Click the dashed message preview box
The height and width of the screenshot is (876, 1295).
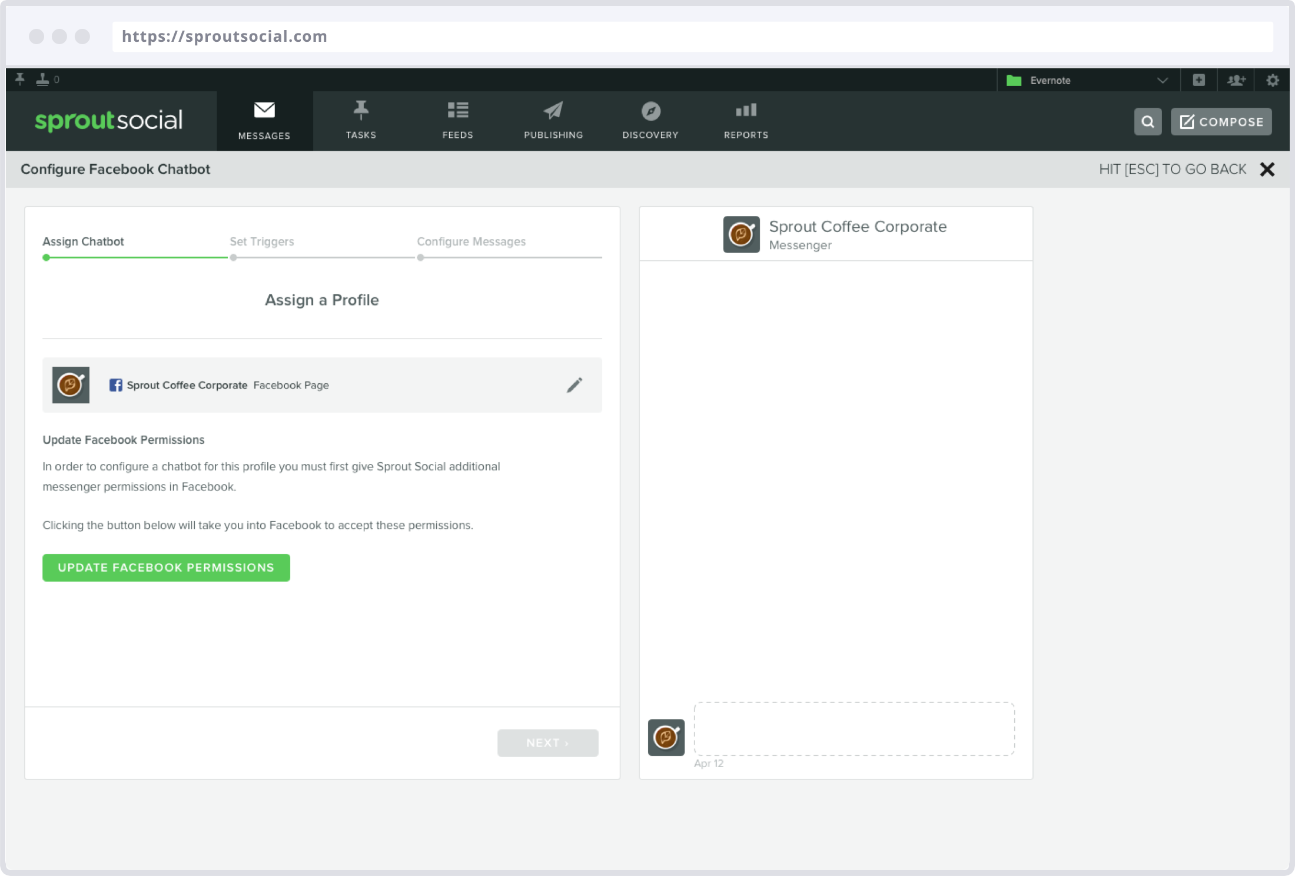click(854, 729)
